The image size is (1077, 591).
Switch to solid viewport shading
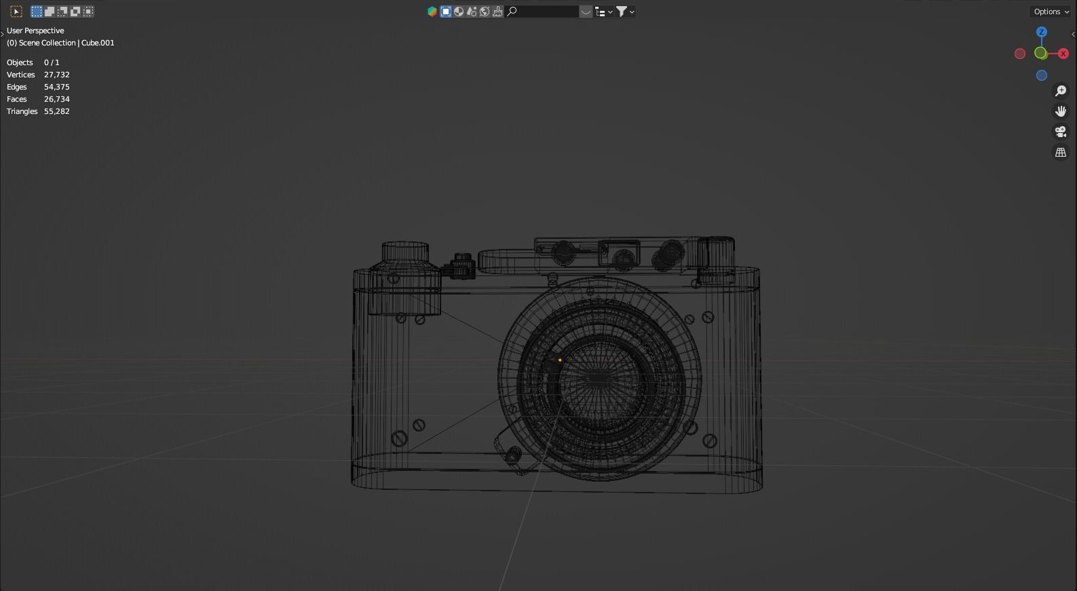[x=459, y=12]
